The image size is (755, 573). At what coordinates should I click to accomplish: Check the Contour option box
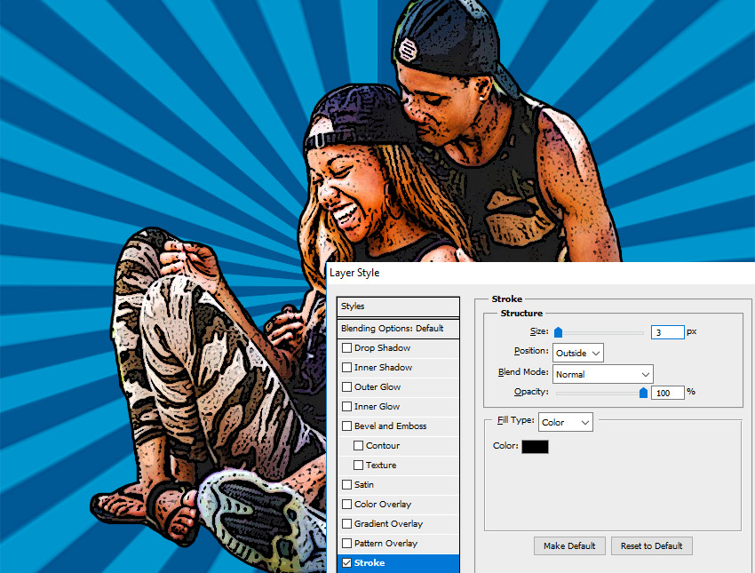click(358, 445)
